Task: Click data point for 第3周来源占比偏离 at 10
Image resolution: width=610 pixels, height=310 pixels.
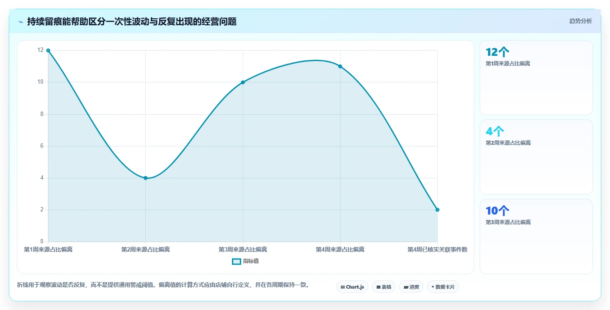Action: 243,82
